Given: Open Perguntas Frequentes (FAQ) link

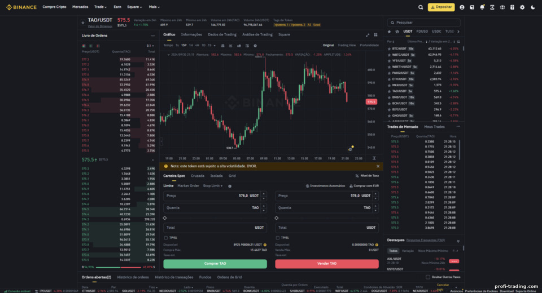Looking at the screenshot, I should (x=426, y=240).
